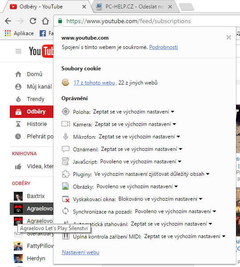Image resolution: width=240 pixels, height=267 pixels.
Task: Close the Odběry - YouTube tab
Action: (x=84, y=7)
